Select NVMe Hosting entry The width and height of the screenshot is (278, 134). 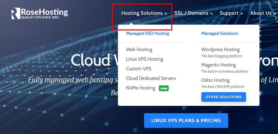pyautogui.click(x=141, y=88)
